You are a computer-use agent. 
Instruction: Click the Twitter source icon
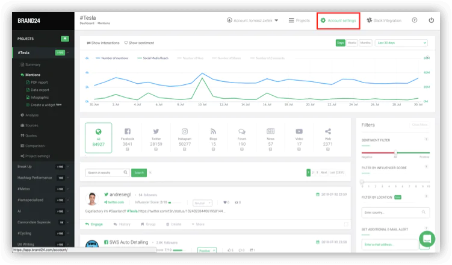[x=156, y=131]
